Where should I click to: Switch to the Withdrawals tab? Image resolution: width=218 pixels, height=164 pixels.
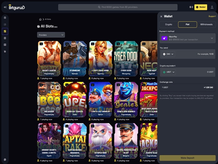tap(206, 24)
